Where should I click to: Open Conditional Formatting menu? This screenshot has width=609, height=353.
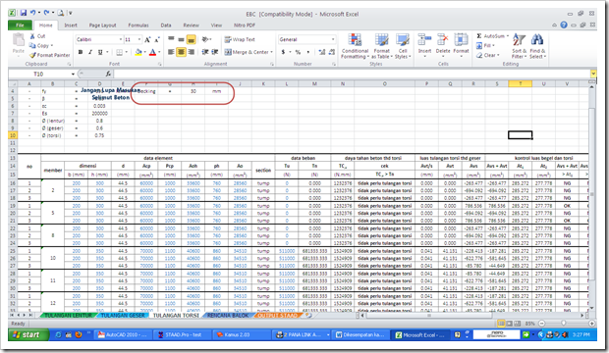[355, 46]
